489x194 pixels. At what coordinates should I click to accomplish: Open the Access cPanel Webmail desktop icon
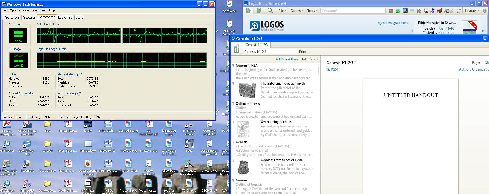click(88, 167)
